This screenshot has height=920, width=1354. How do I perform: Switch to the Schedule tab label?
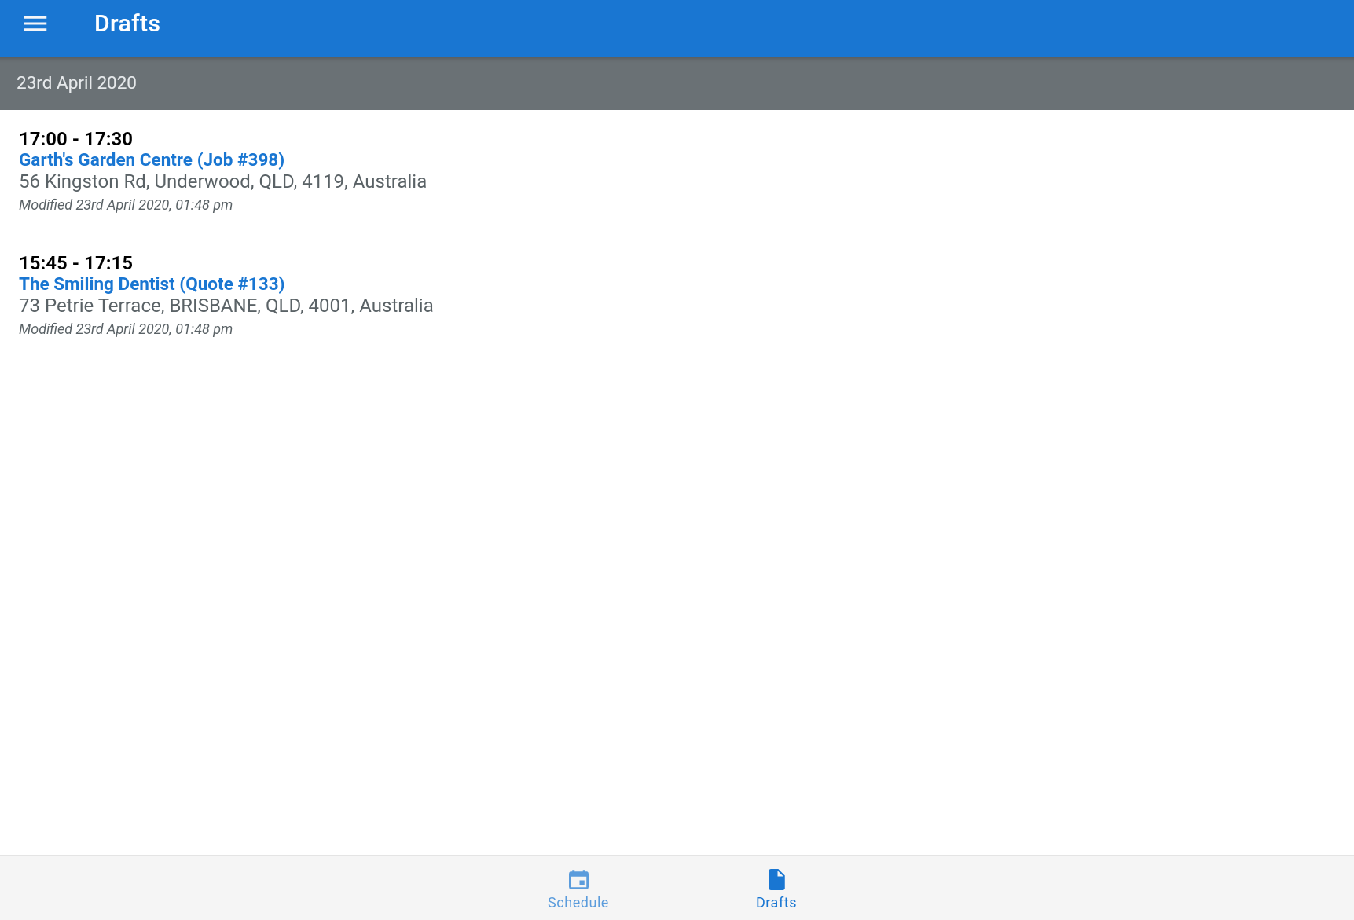tap(578, 903)
